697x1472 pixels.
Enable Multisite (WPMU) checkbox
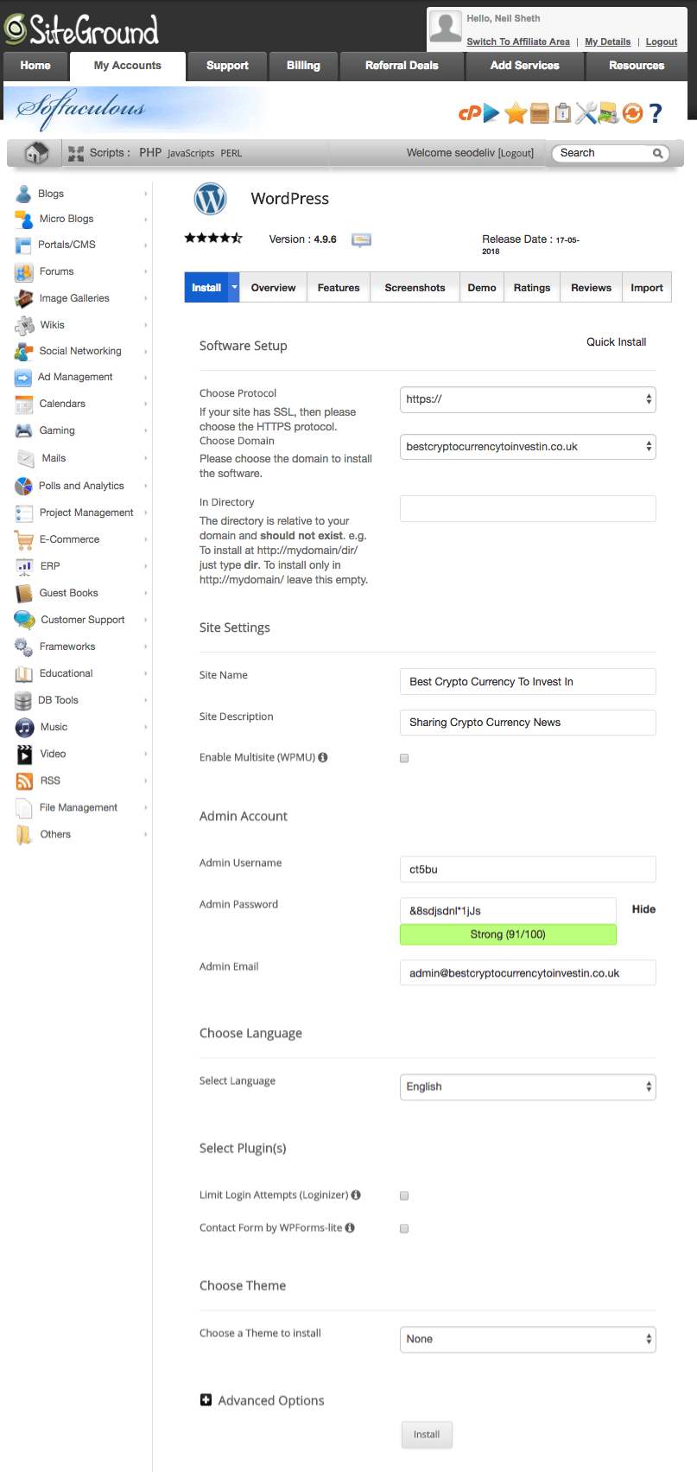[x=403, y=758]
